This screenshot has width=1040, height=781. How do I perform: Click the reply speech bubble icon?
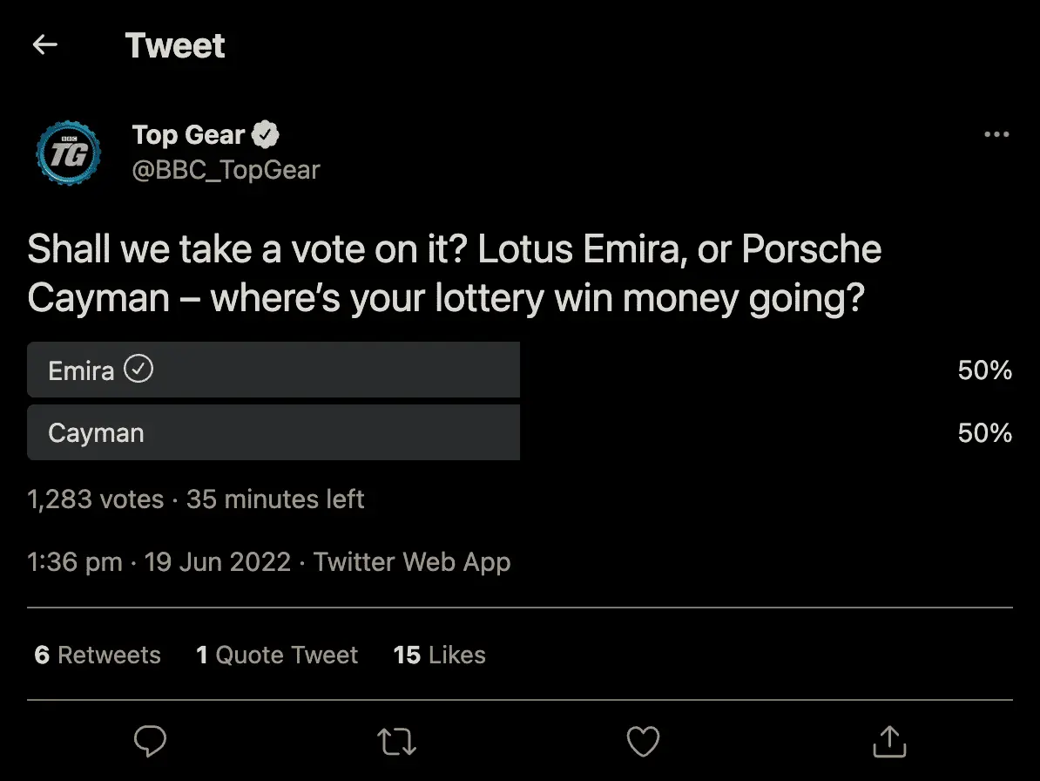pos(150,742)
